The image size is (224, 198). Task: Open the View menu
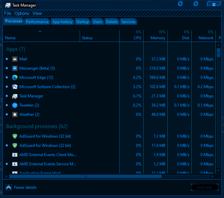coord(37,14)
